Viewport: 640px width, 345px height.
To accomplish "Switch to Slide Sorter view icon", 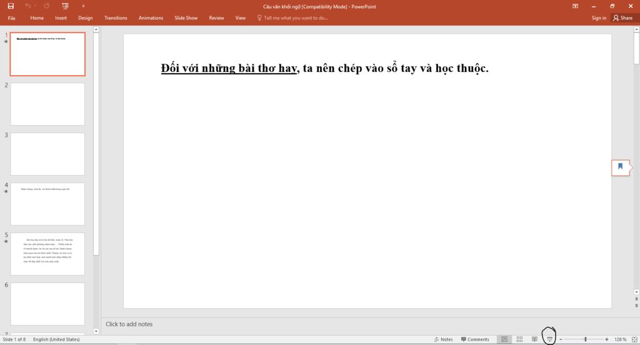I will click(519, 339).
